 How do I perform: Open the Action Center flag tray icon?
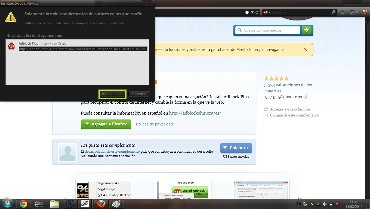pyautogui.click(x=318, y=204)
